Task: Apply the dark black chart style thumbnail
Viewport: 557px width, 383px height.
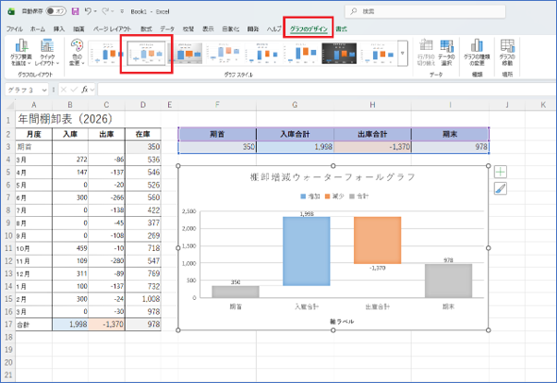Action: click(339, 54)
